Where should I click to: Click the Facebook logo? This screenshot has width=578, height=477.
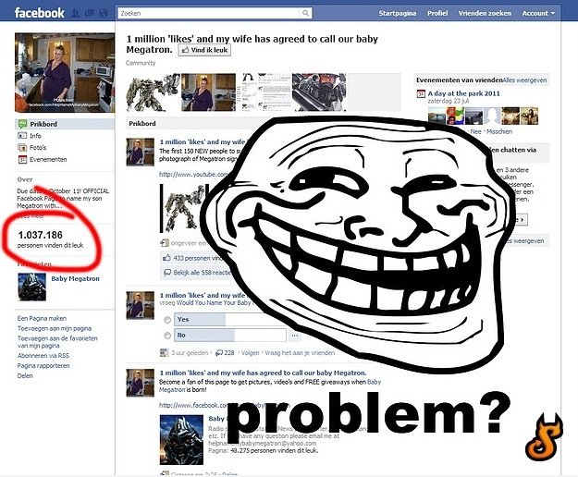click(x=40, y=13)
